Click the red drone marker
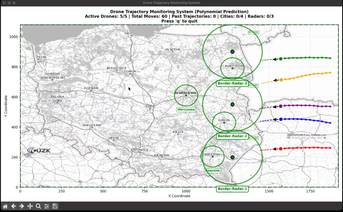This screenshot has height=212, width=343. (281, 149)
